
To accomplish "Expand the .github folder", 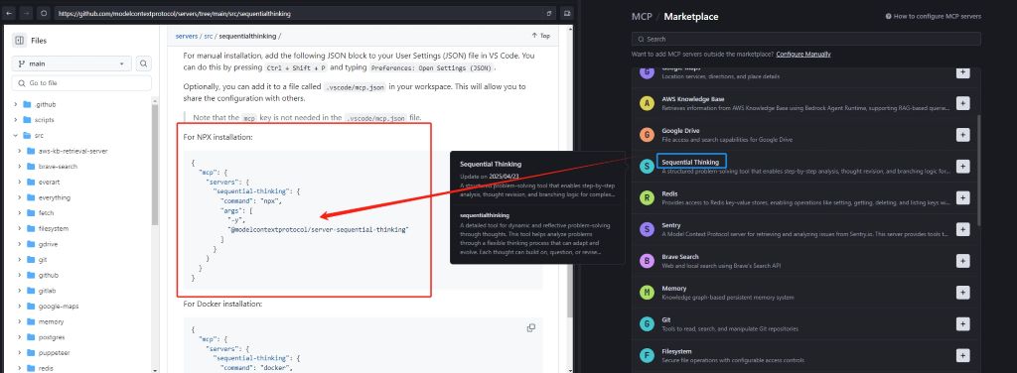I will pyautogui.click(x=16, y=104).
